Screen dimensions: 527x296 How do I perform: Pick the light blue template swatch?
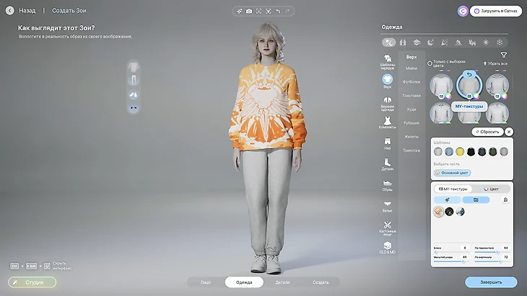[449, 152]
